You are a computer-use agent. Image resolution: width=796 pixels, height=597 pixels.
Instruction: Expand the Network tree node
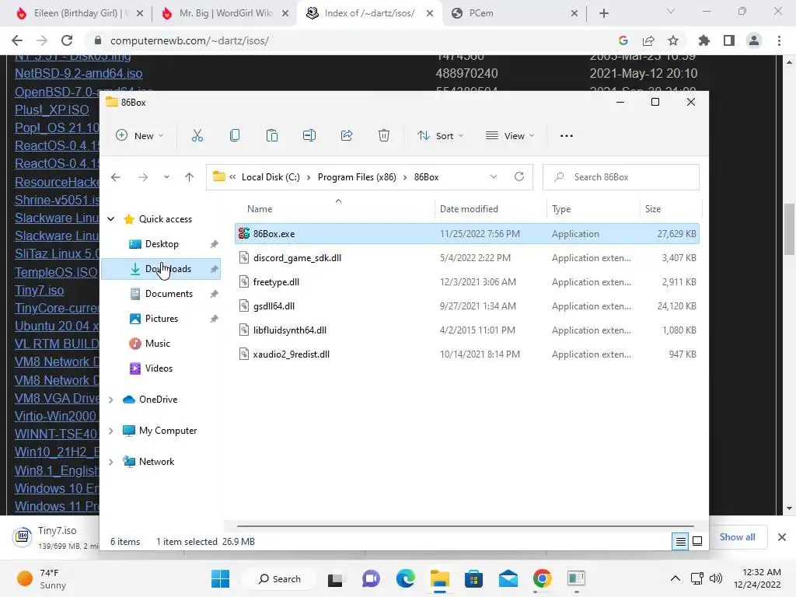coord(110,462)
